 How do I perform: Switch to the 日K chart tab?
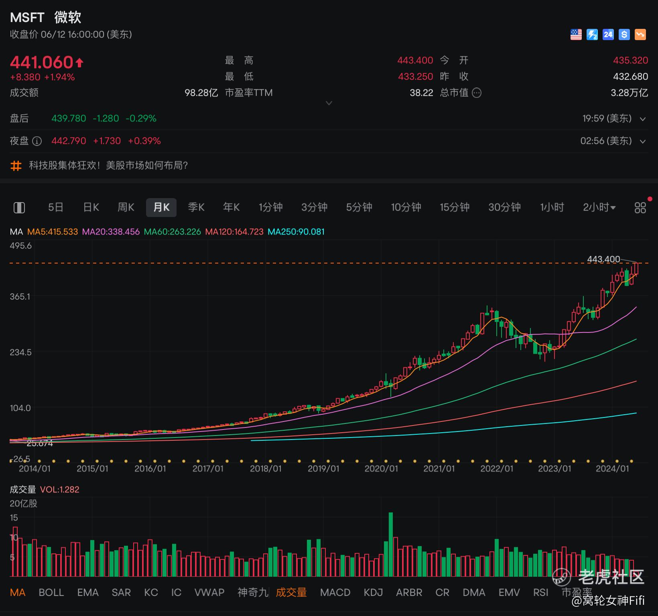(91, 207)
